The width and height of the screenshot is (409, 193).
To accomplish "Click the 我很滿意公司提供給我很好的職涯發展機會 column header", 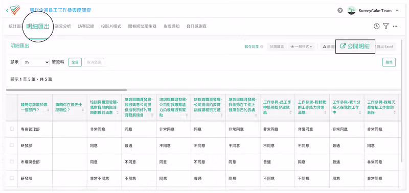I will 139,107.
